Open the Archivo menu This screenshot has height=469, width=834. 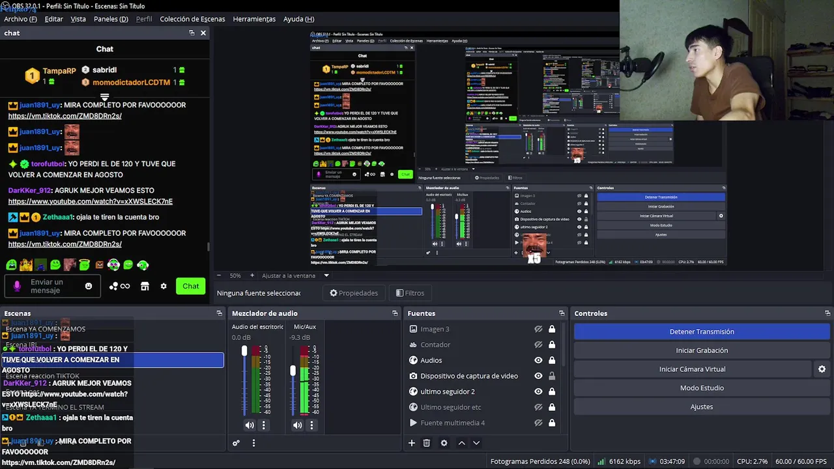[20, 19]
